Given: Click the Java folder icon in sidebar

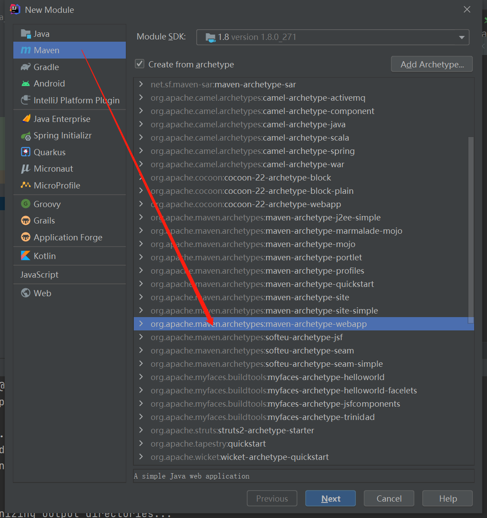Looking at the screenshot, I should coord(25,34).
